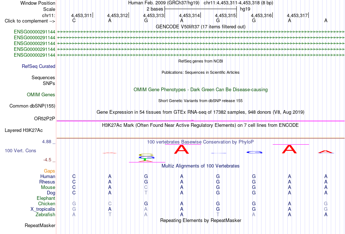
Task: Click 'RefSeq genes from NCBI' title
Action: (x=200, y=61)
